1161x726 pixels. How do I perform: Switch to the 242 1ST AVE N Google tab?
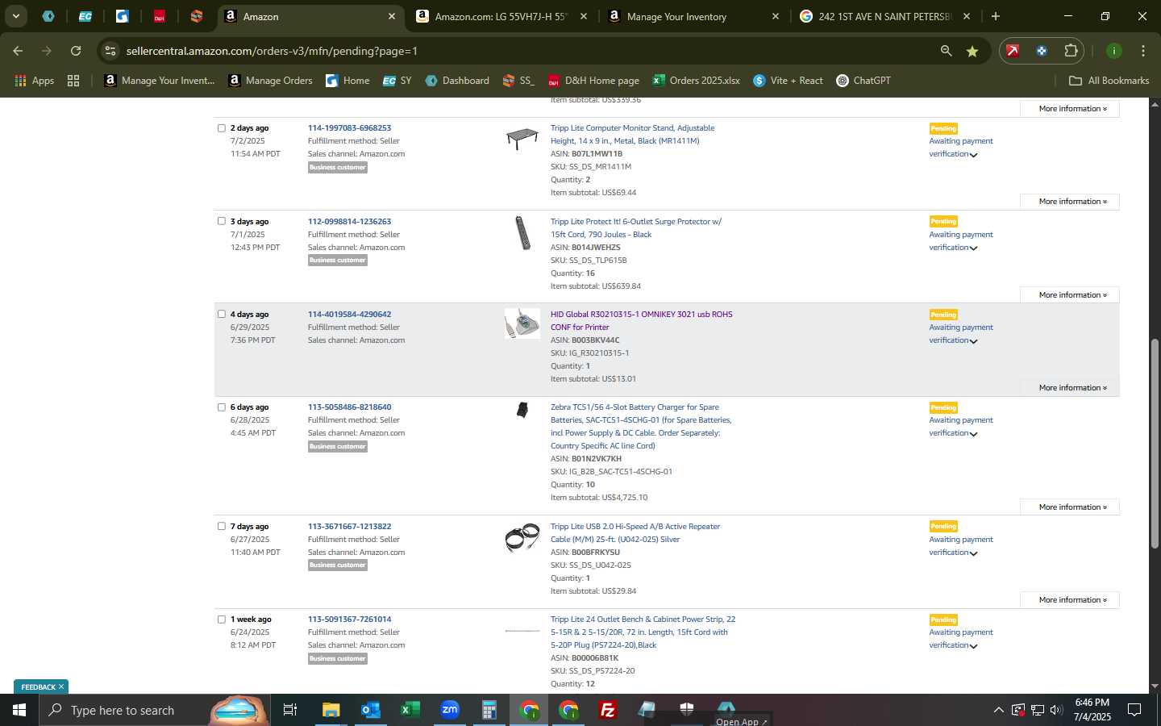tap(884, 16)
